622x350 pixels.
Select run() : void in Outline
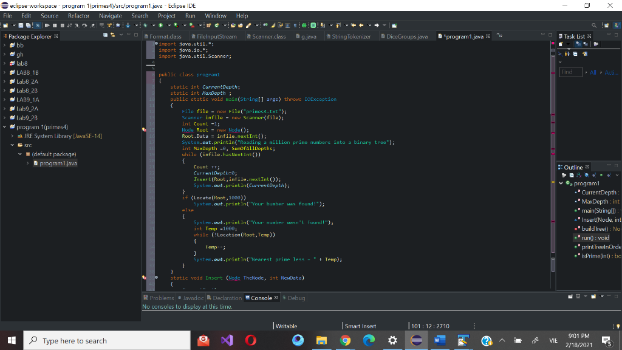pyautogui.click(x=595, y=238)
